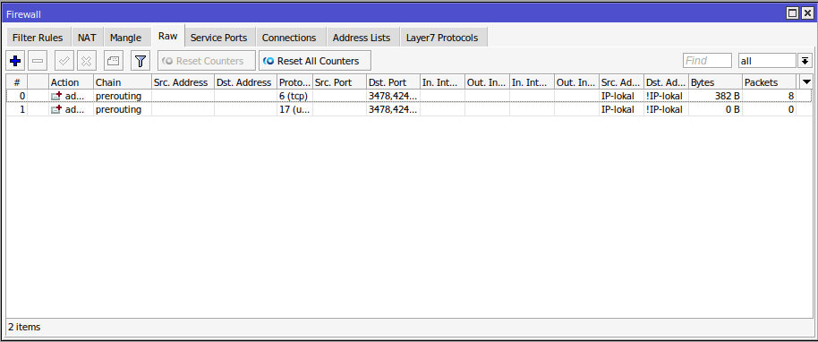818x342 pixels.
Task: Switch to the Filter Rules tab
Action: point(38,38)
